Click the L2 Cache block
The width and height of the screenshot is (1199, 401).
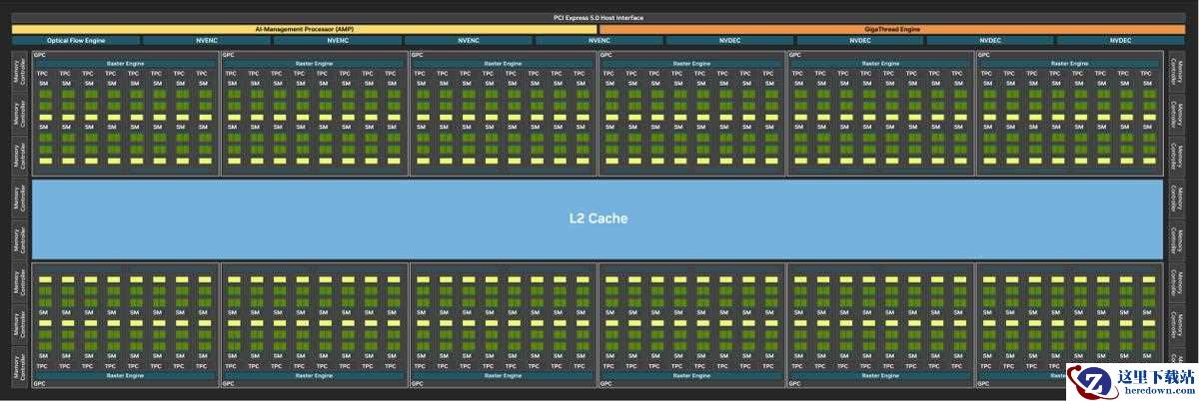(x=598, y=218)
